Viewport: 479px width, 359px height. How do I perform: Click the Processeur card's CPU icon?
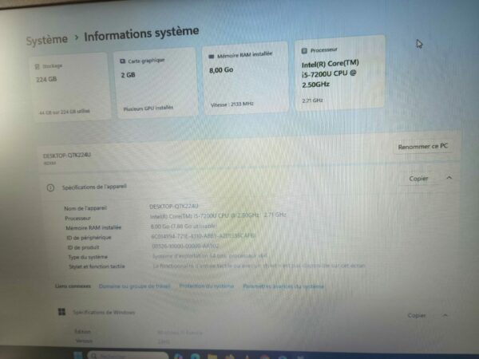(x=304, y=51)
